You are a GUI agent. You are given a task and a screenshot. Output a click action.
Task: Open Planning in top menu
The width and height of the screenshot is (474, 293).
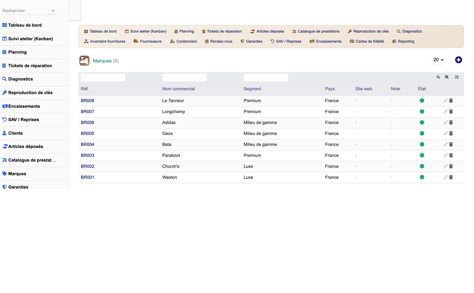(x=184, y=31)
